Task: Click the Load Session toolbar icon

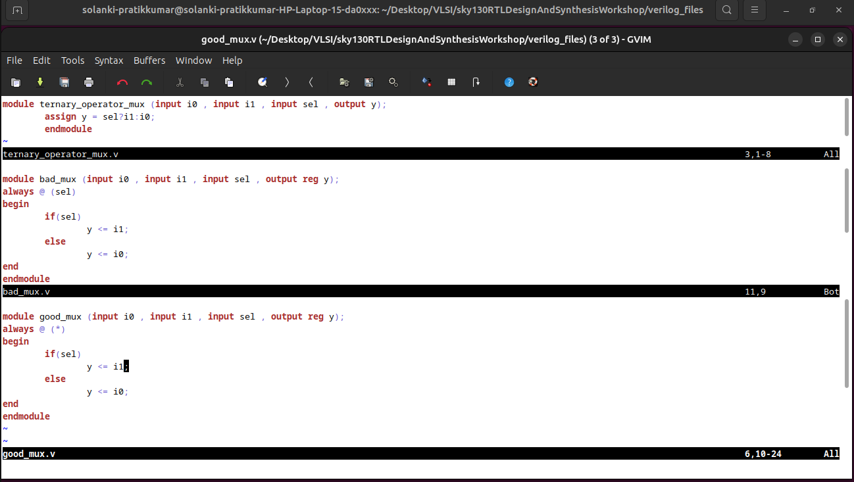Action: (343, 82)
